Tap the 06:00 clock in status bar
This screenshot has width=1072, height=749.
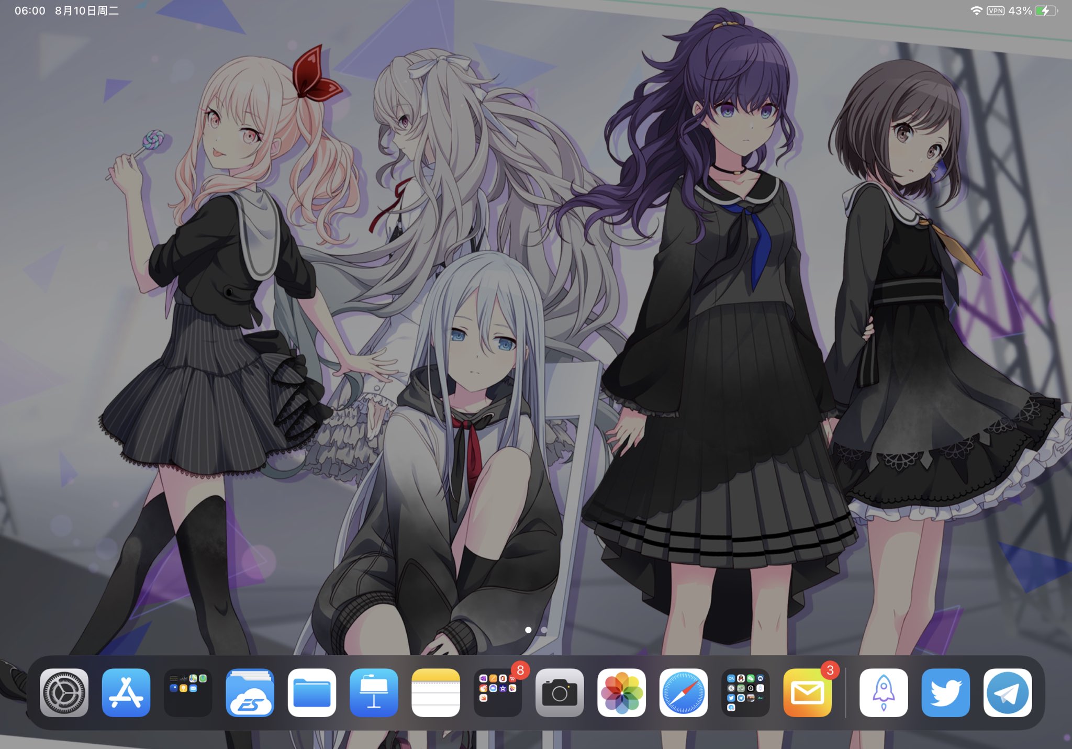30,10
